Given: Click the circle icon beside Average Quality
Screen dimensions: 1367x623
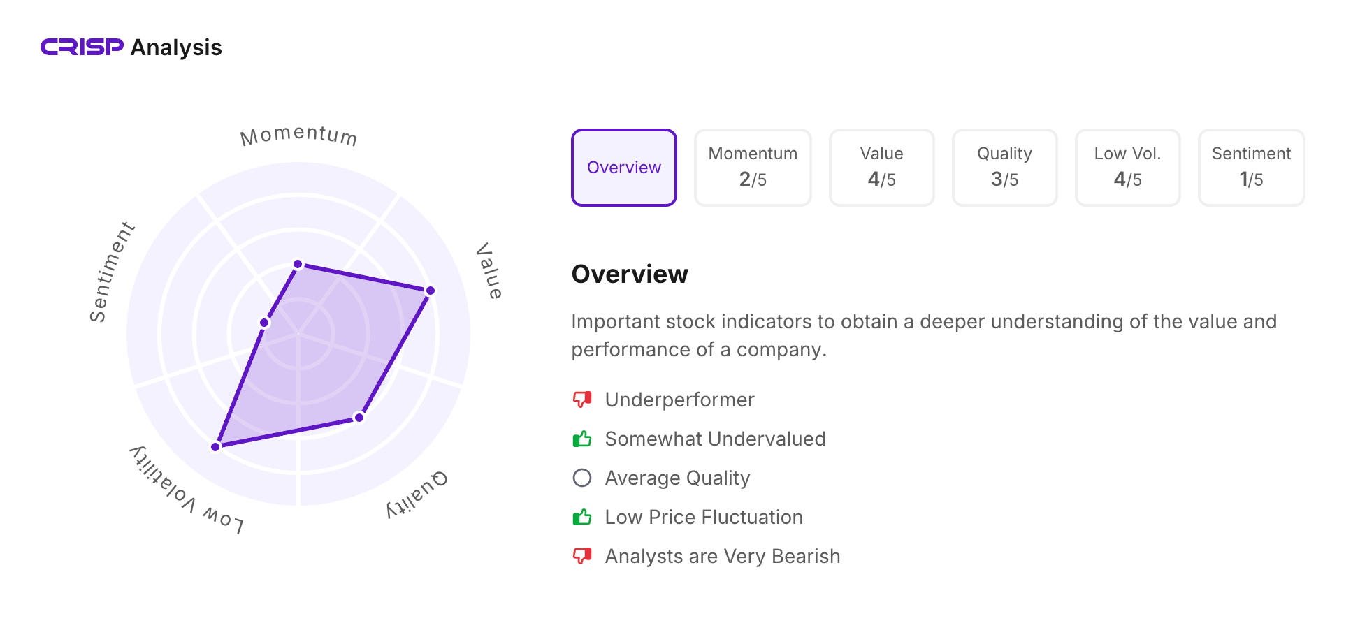Looking at the screenshot, I should click(582, 478).
